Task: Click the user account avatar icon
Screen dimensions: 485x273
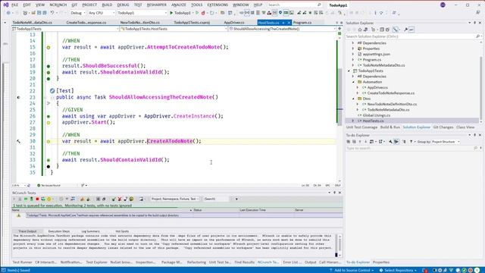Action: coord(443,5)
